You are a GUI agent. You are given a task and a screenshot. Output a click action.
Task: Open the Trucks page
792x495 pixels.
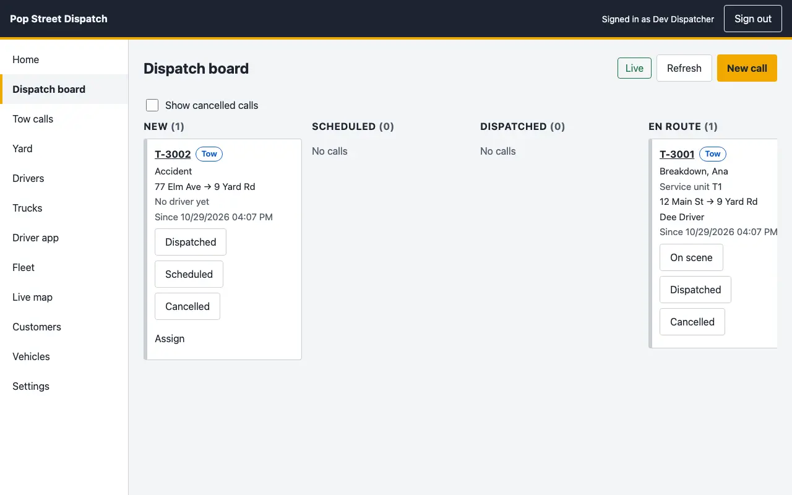coord(64,208)
